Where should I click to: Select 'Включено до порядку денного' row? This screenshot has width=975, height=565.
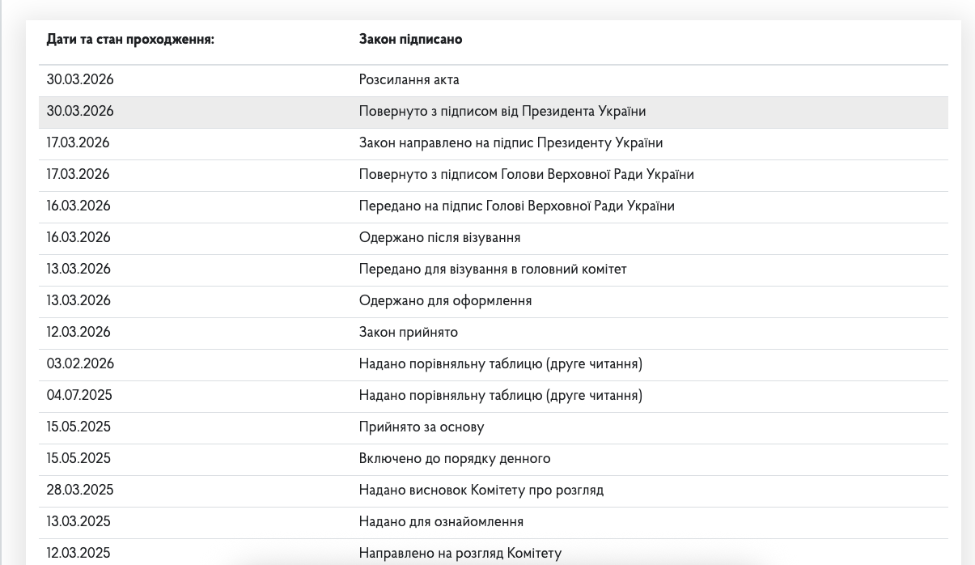[454, 459]
